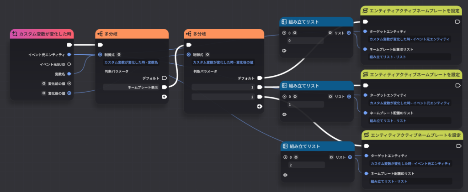This screenshot has height=192, width=468.
Task: Click execution input pin of the 変数名 多分岐 node
Action: [100, 45]
